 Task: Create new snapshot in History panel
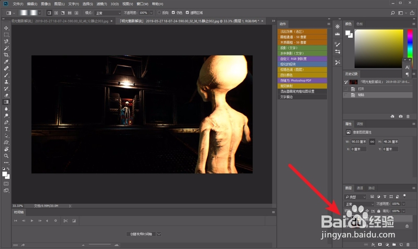(x=400, y=116)
